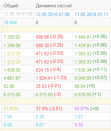The width and height of the screenshot is (111, 131).
Task: Select the 8.58 value
Action: 8,125
